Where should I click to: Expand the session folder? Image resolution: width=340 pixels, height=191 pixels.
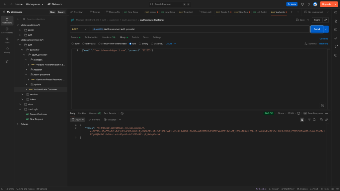22,95
